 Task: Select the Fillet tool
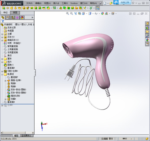point(48,8)
